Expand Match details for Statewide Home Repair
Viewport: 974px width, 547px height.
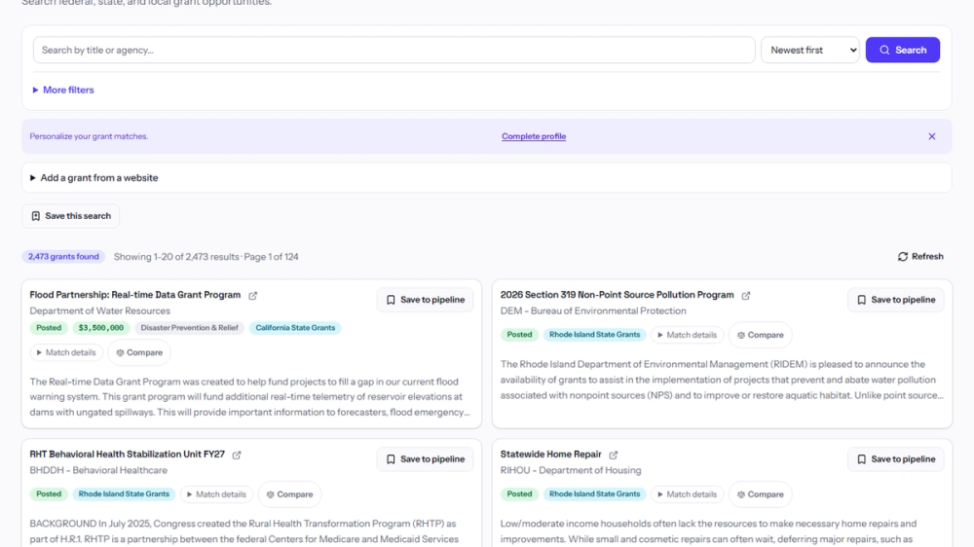688,494
